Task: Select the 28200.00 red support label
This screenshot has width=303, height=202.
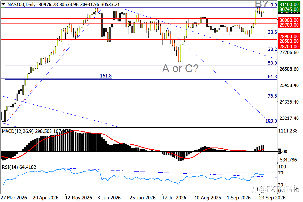Action: coord(289,46)
